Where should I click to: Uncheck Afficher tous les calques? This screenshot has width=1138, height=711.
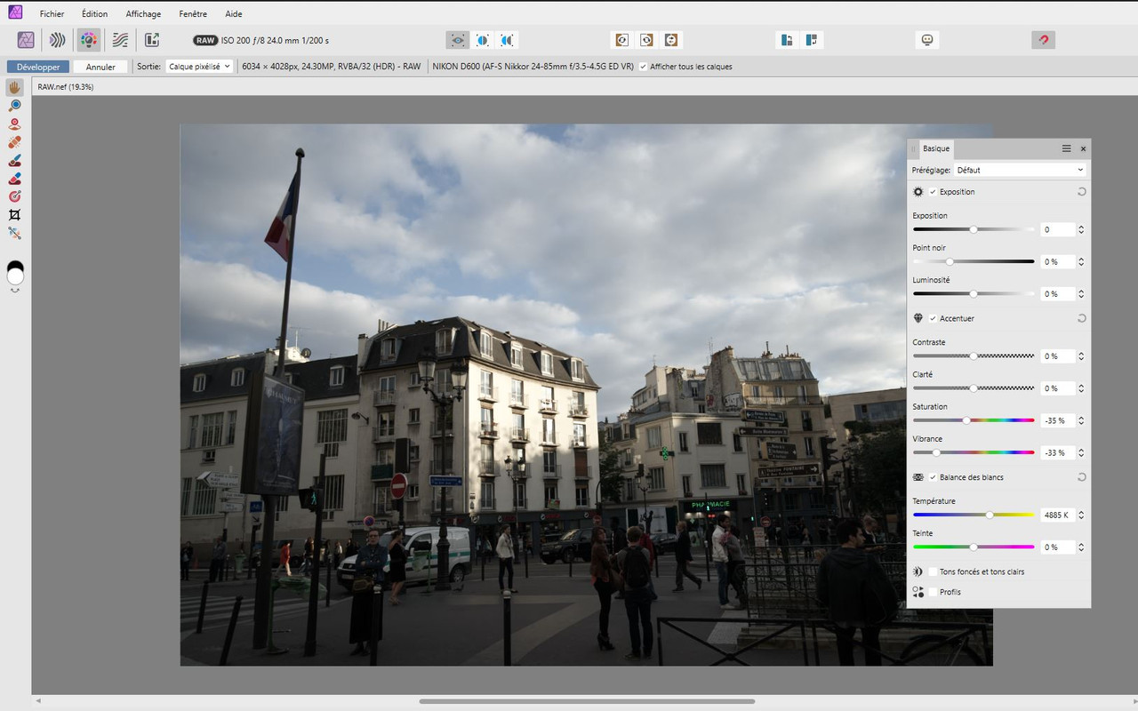643,67
